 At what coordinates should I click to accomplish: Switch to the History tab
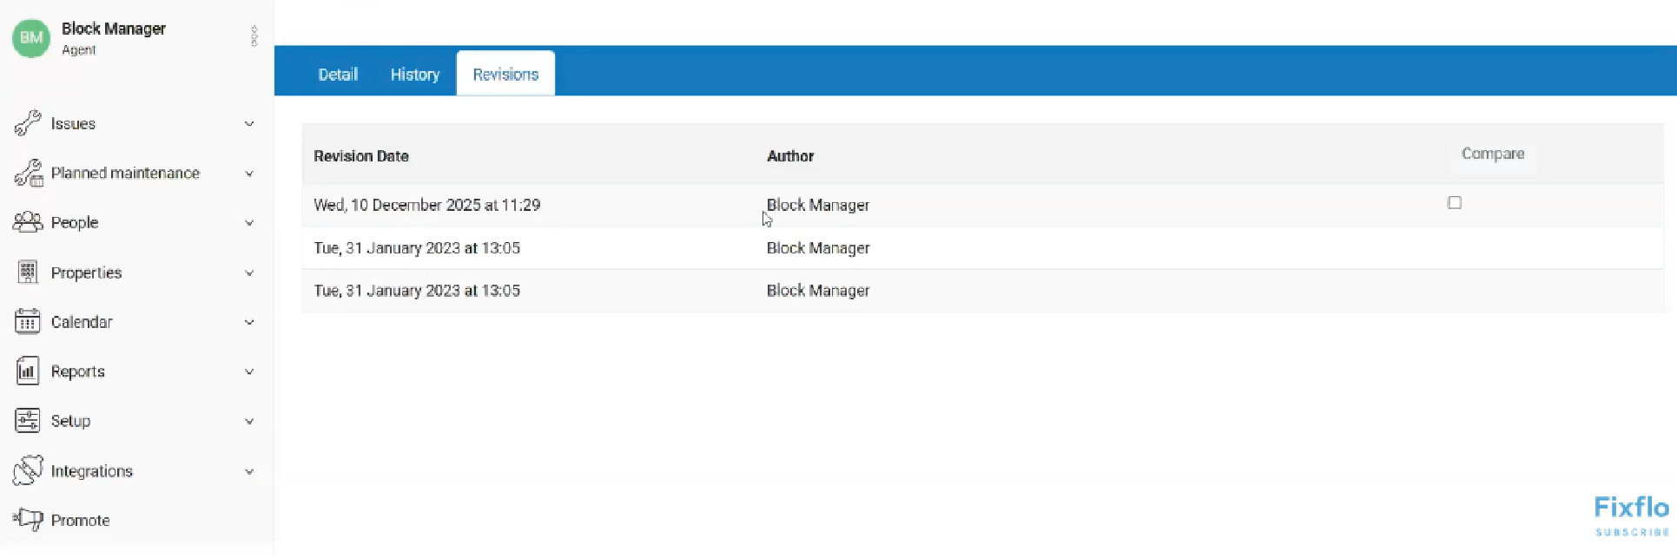pos(415,75)
